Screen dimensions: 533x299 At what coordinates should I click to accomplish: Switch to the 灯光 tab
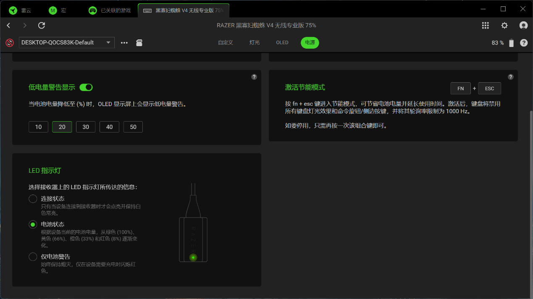255,42
